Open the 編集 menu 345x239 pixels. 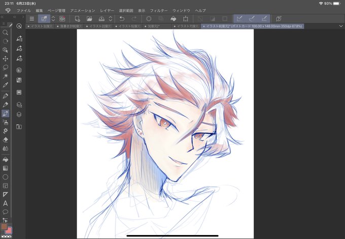[x=39, y=11]
